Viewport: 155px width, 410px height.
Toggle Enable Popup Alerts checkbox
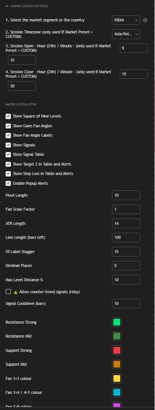pos(8,183)
